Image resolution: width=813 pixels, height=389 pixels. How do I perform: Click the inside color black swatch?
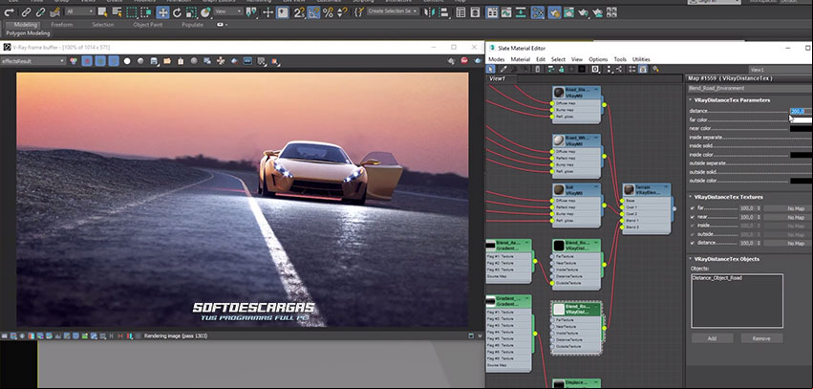coord(802,155)
